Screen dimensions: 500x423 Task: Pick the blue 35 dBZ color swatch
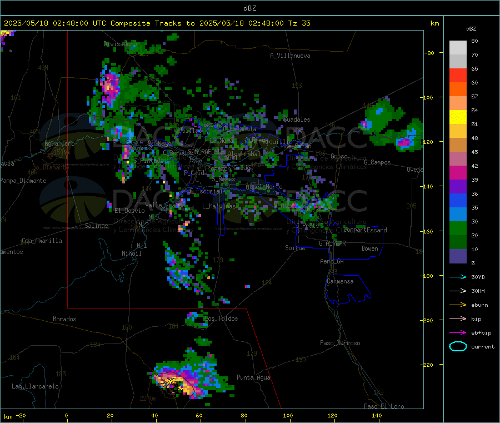pyautogui.click(x=458, y=200)
